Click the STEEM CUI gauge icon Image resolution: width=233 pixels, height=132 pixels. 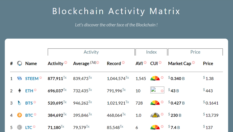pyautogui.click(x=155, y=78)
